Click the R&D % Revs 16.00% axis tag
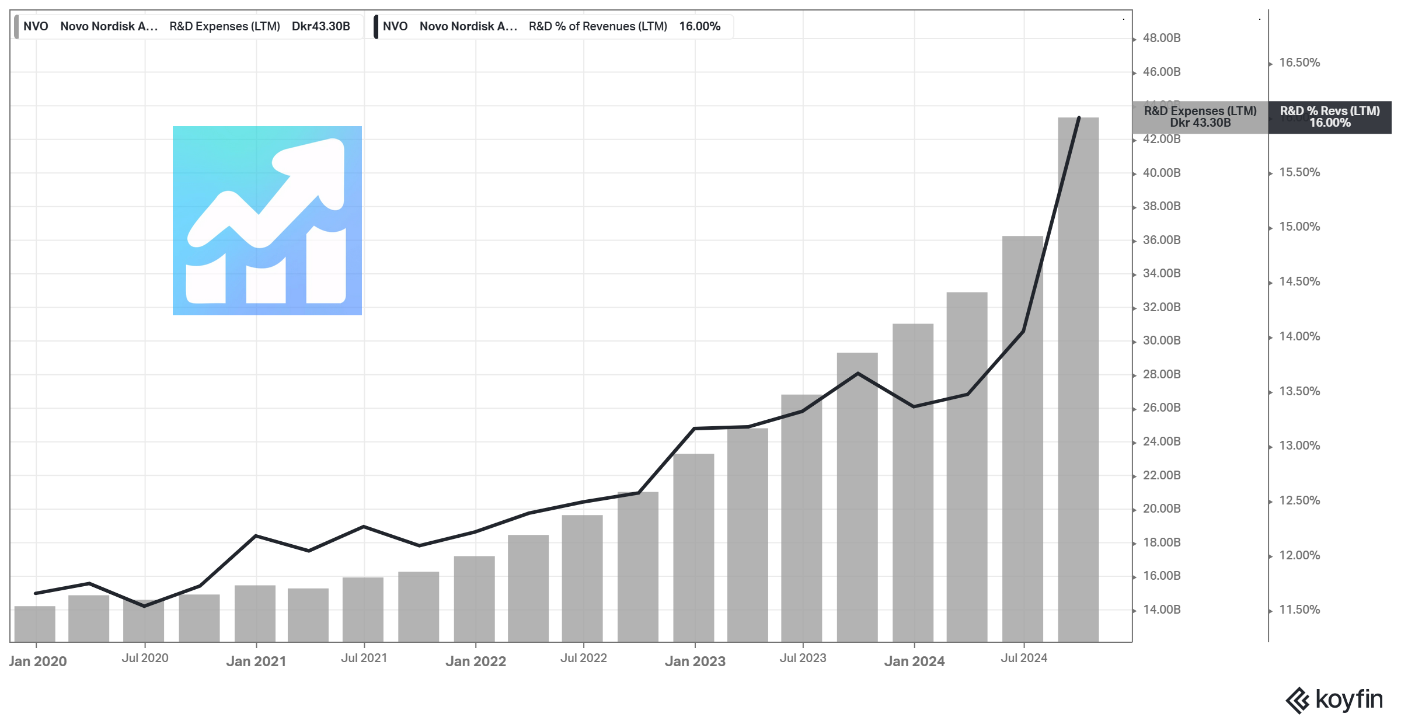This screenshot has height=724, width=1401. [x=1330, y=117]
